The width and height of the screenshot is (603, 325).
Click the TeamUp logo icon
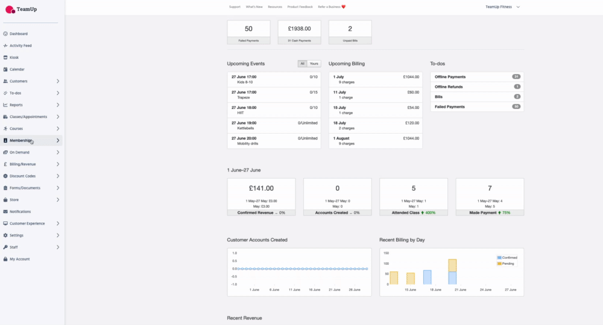tap(10, 10)
